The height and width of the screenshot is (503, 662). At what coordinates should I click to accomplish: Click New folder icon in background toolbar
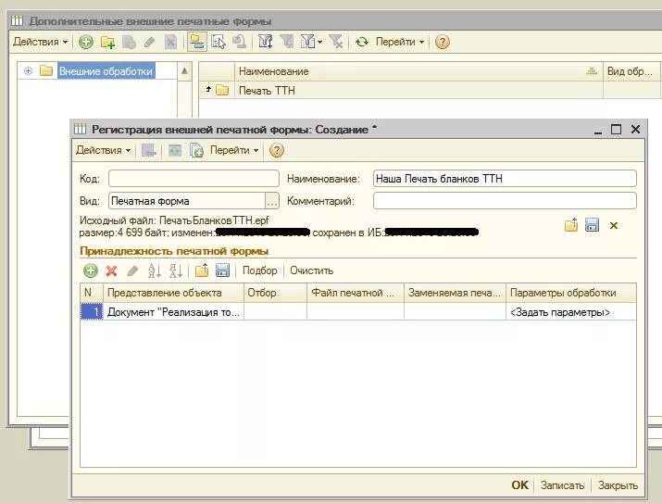point(107,42)
